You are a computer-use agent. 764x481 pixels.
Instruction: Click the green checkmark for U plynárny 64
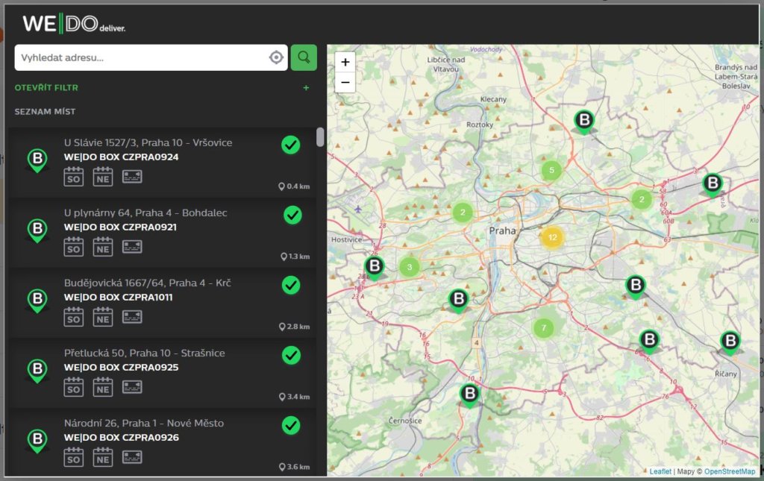(x=292, y=215)
